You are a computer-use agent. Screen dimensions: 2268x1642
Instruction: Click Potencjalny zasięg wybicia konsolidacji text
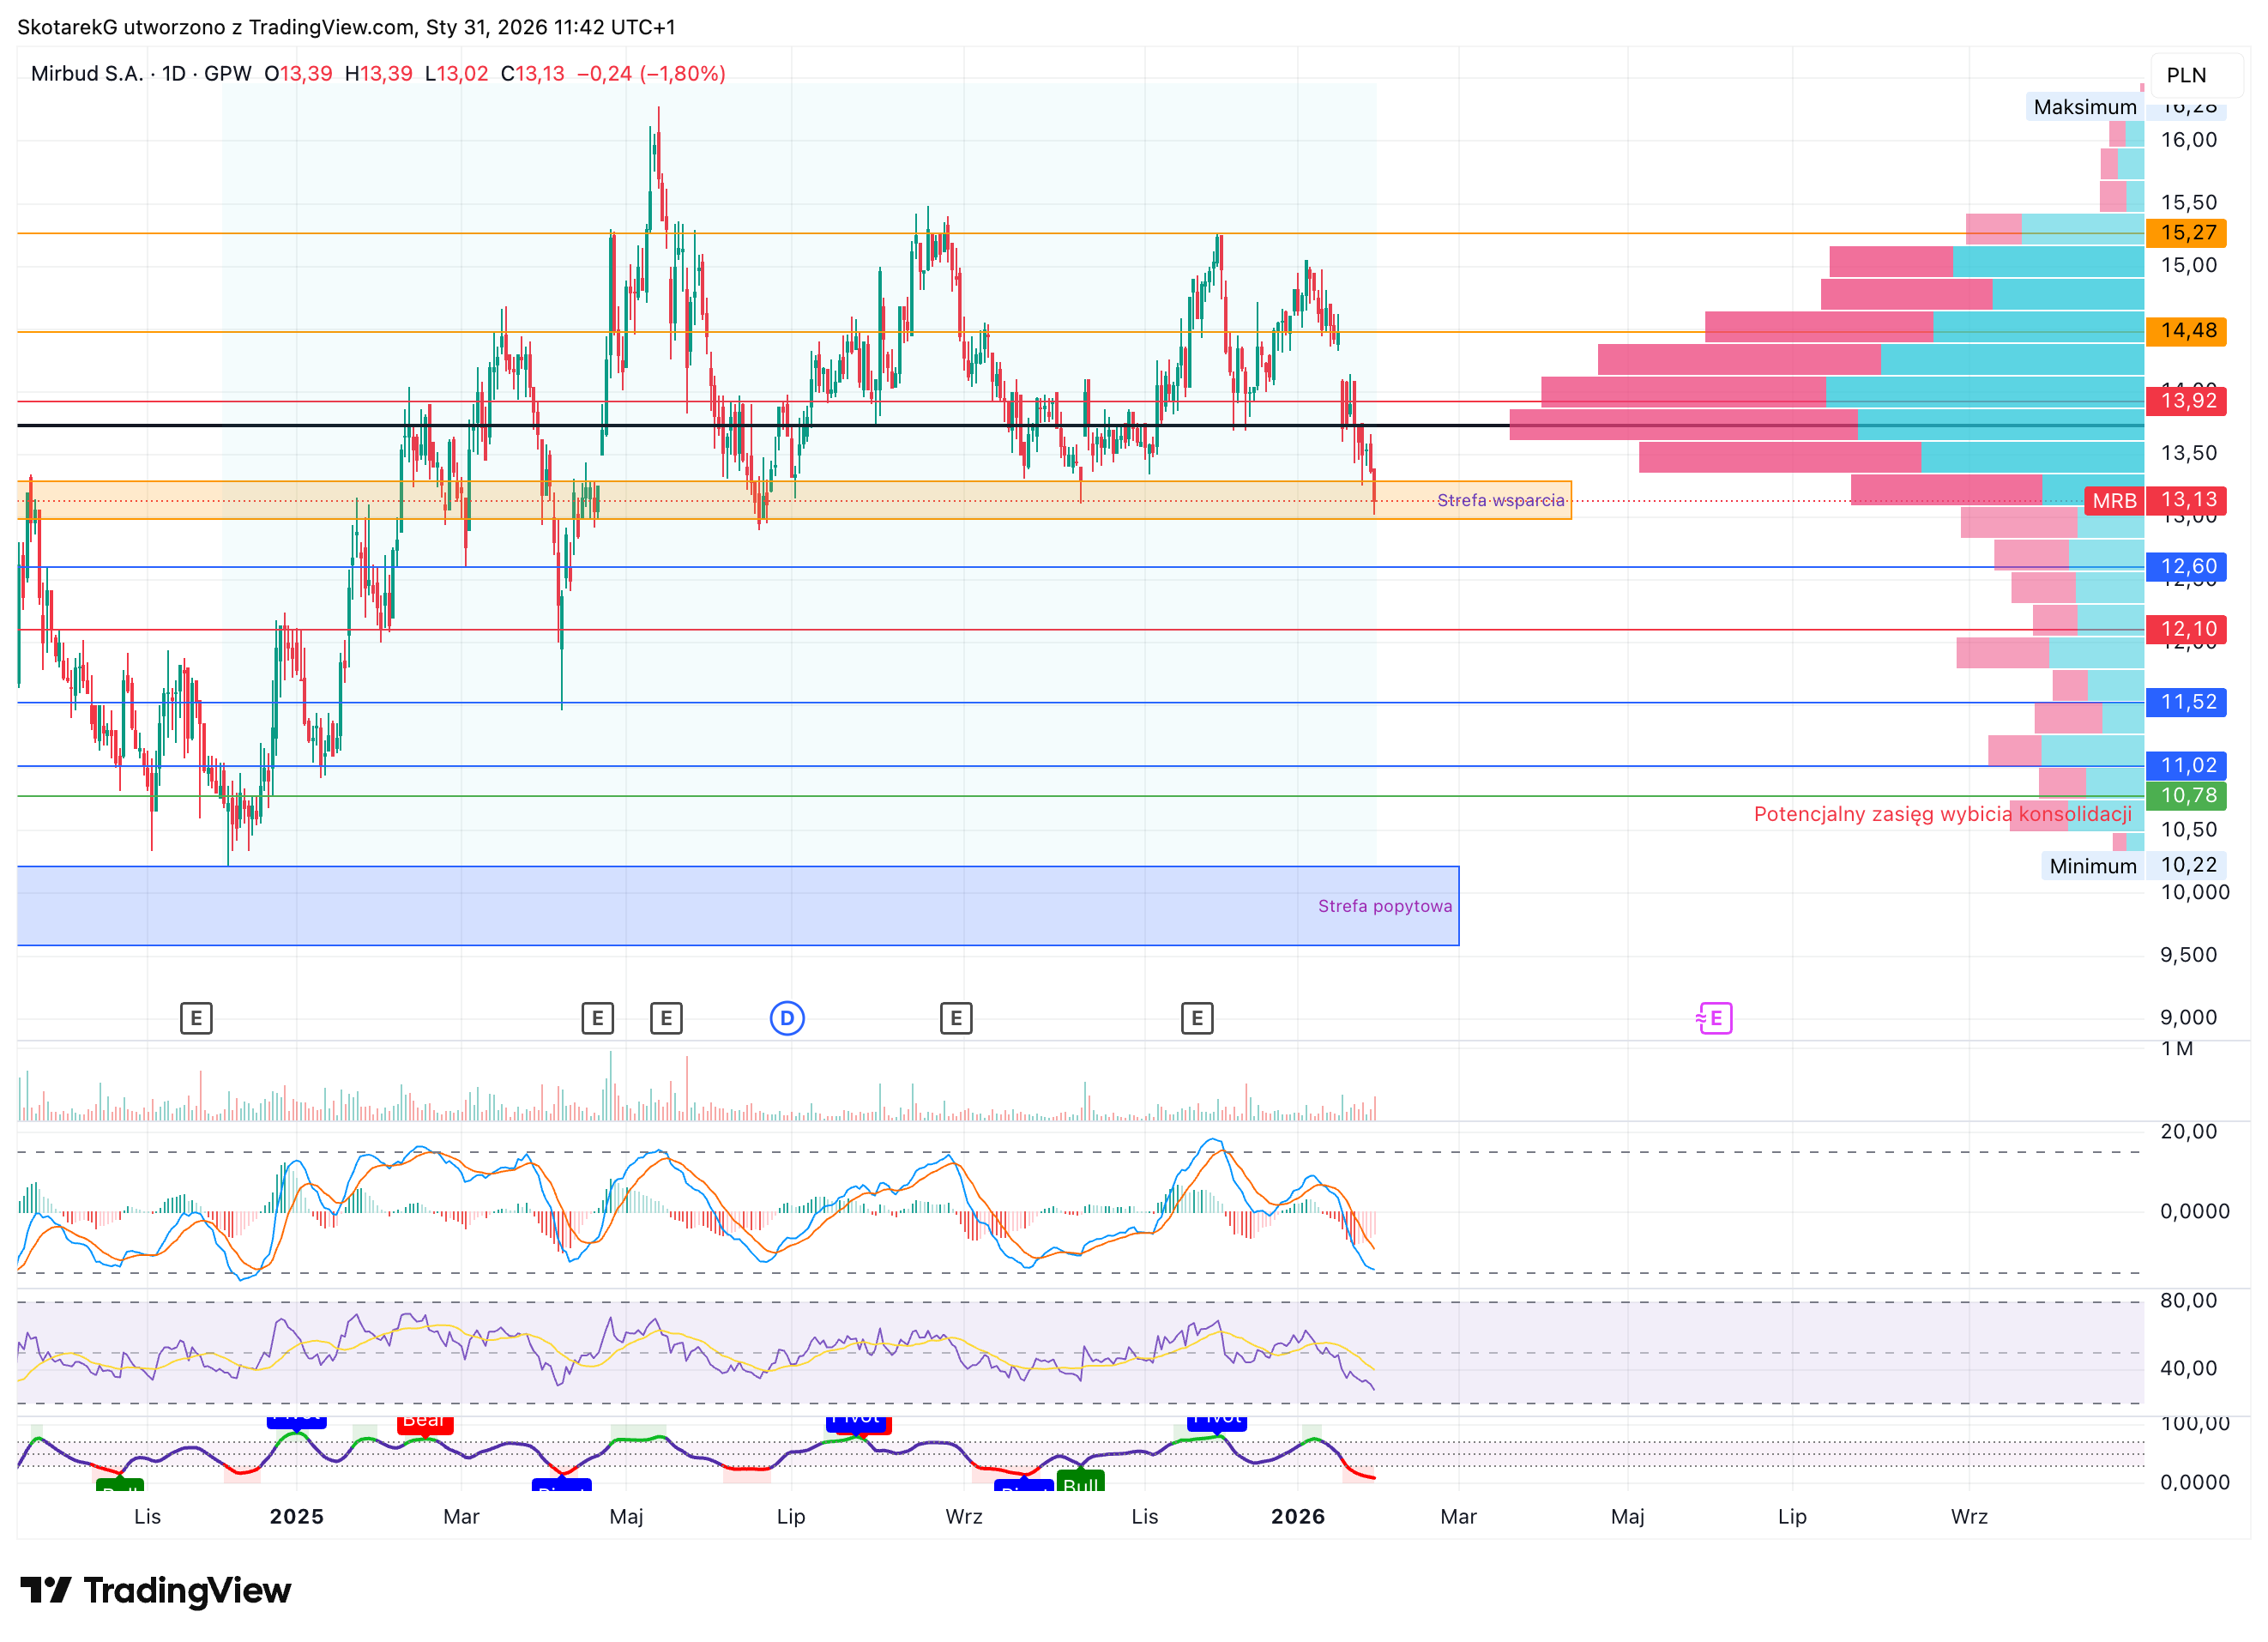click(x=1942, y=814)
